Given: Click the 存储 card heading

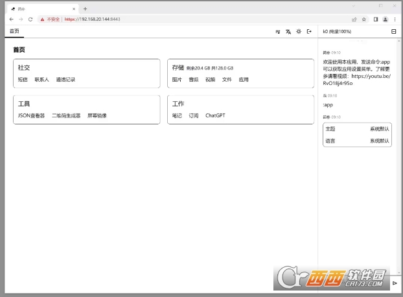Looking at the screenshot, I should (x=178, y=67).
